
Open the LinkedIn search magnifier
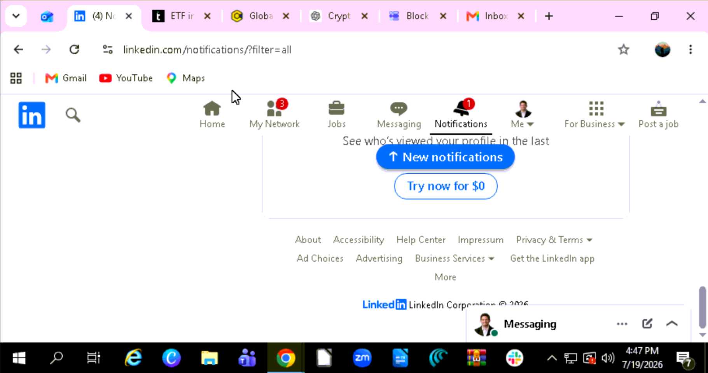(x=73, y=115)
